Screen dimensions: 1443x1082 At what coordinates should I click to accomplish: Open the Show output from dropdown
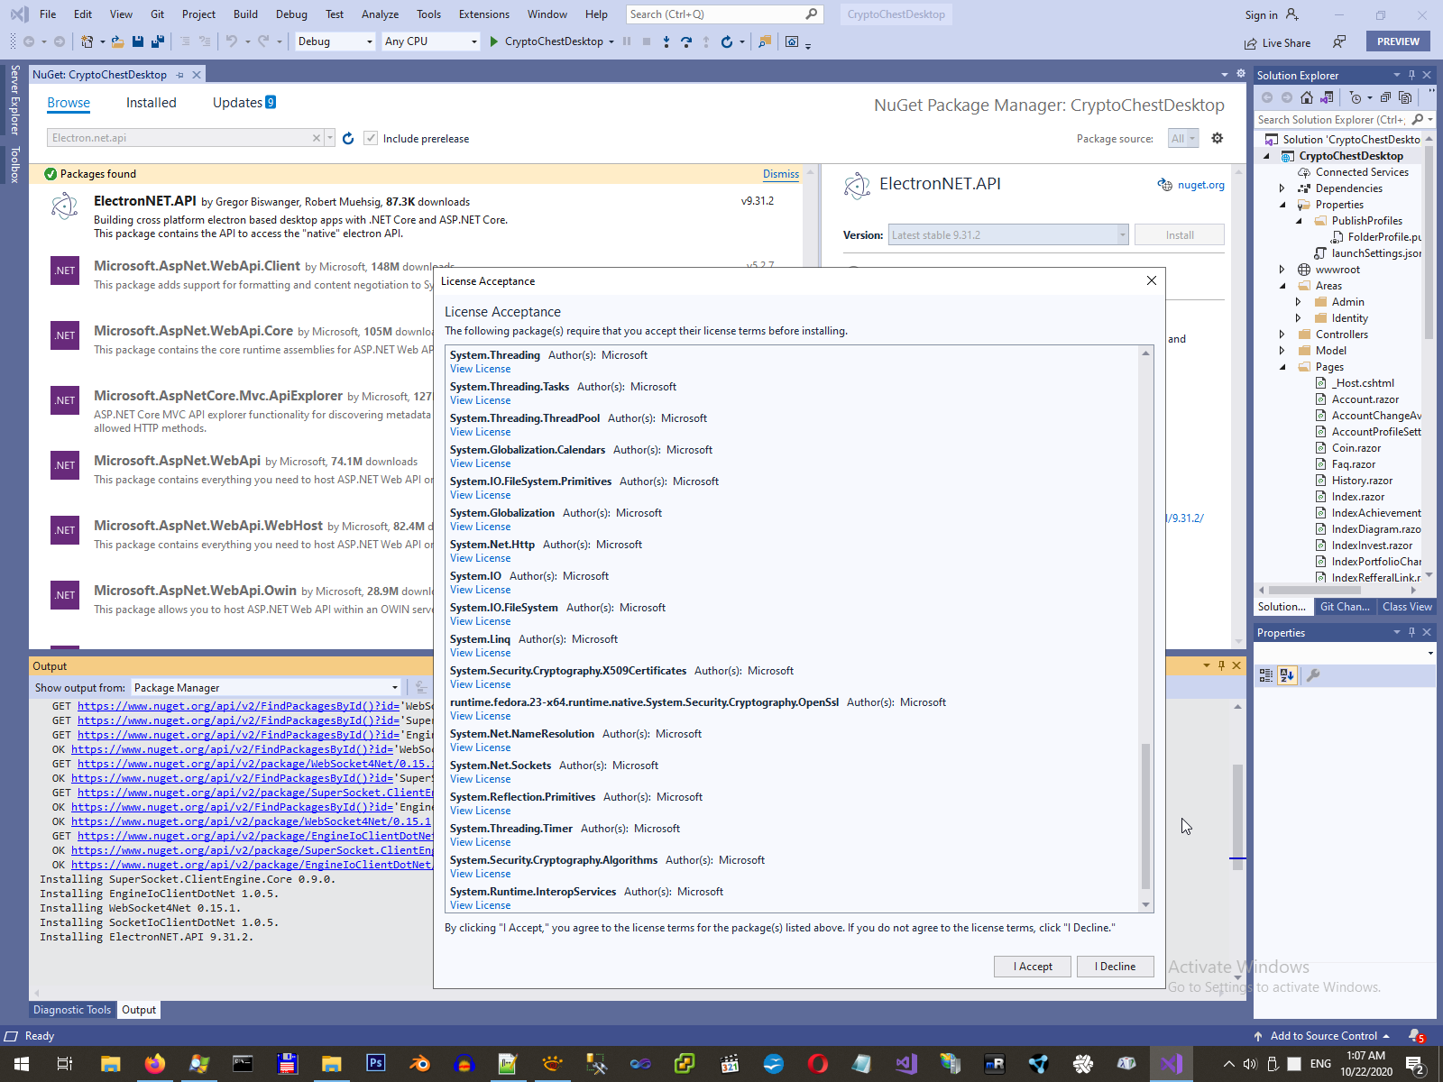tap(266, 688)
